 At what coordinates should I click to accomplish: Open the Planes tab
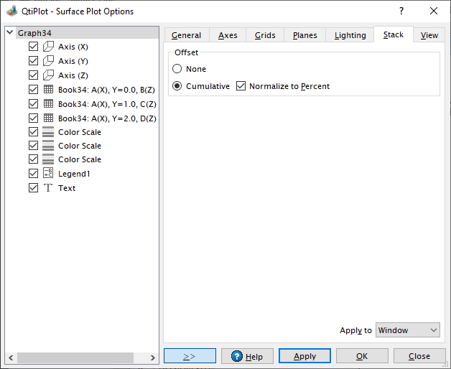304,35
